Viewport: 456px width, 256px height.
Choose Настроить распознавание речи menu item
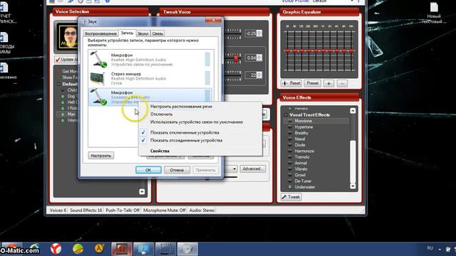coord(181,107)
